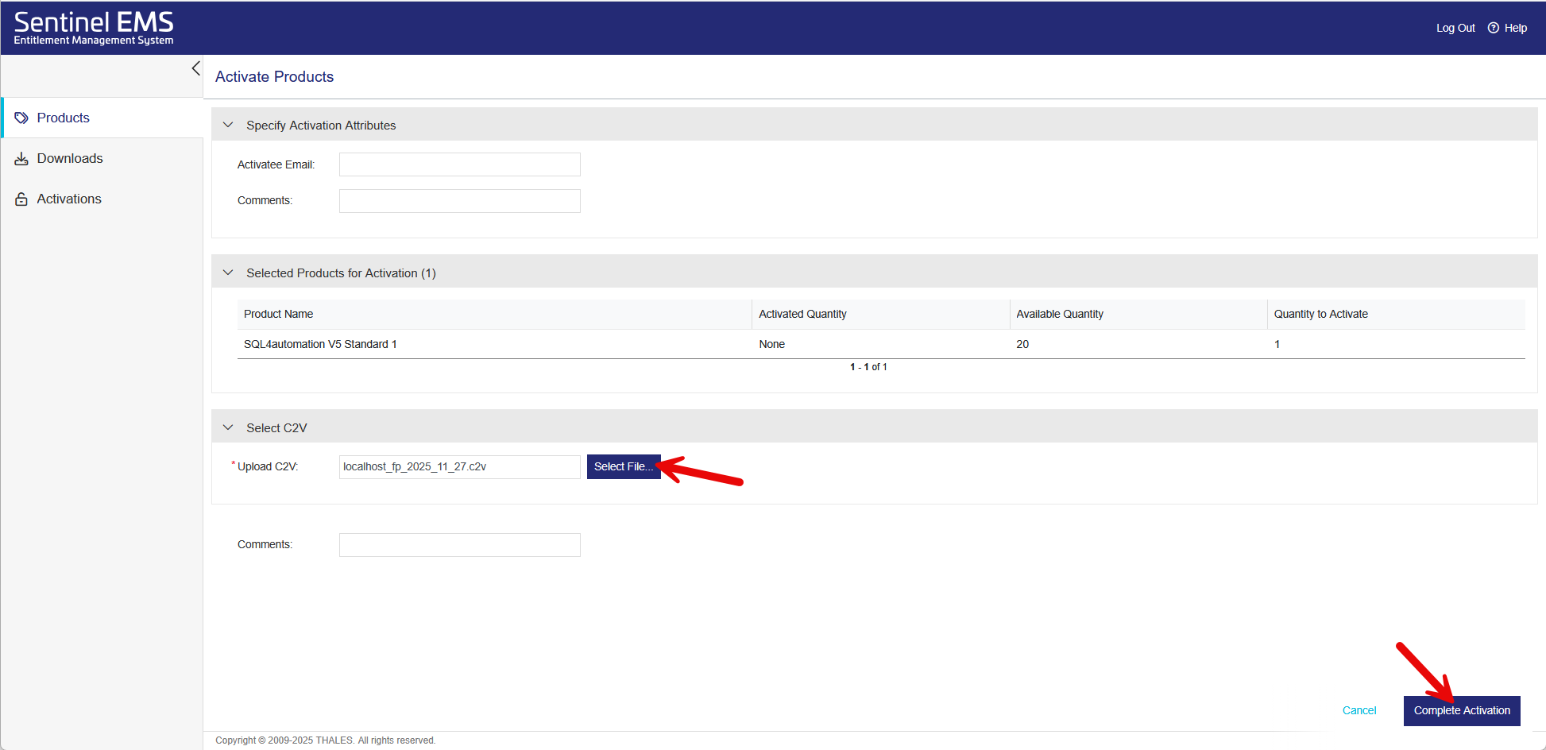Image resolution: width=1546 pixels, height=750 pixels.
Task: Click Complete Activation button
Action: coord(1462,710)
